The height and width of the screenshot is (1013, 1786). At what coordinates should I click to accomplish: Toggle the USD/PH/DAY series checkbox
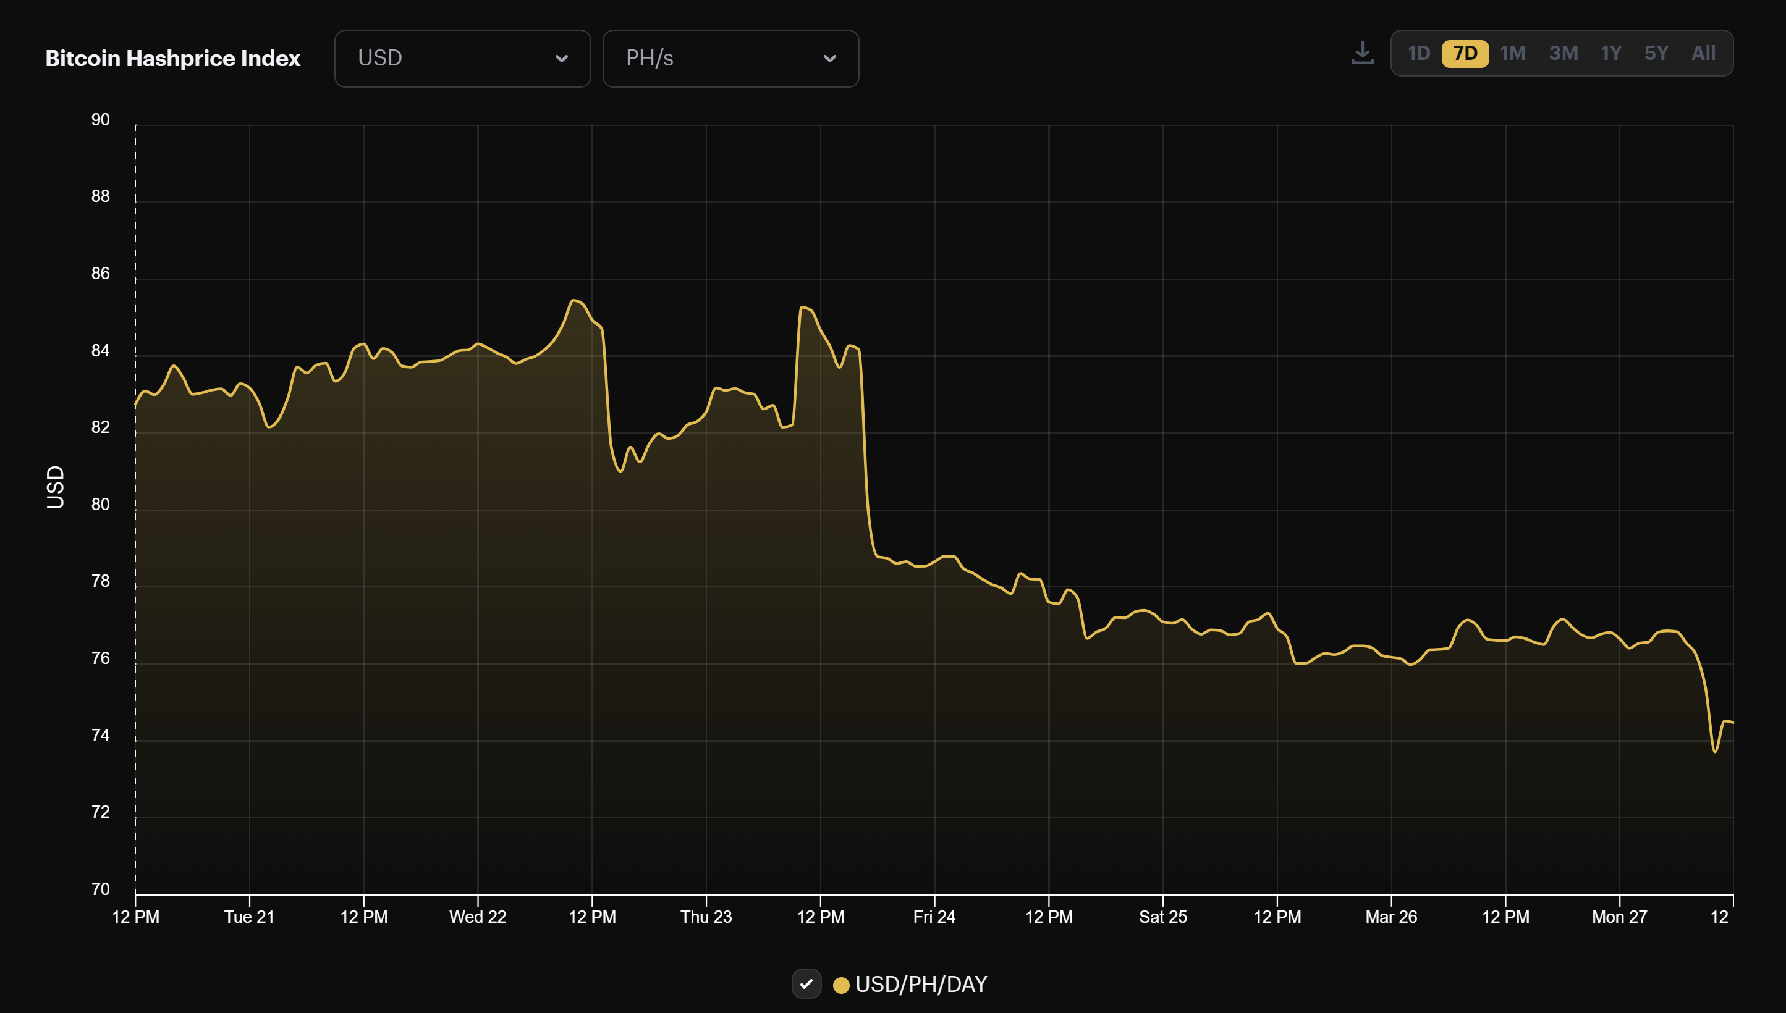point(806,984)
